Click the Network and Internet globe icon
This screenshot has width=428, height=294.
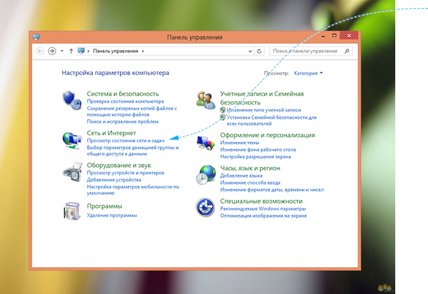[72, 140]
